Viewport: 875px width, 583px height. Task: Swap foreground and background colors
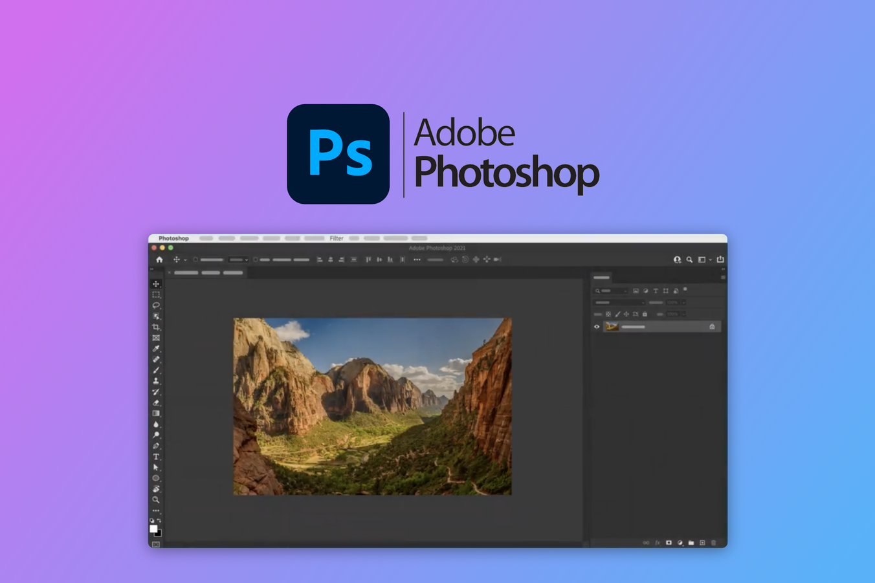[x=159, y=520]
